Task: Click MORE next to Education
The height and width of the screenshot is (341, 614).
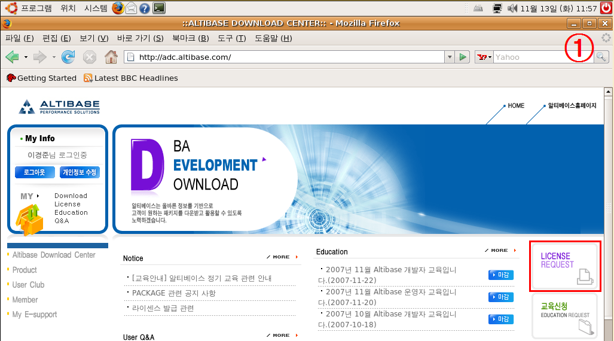Action: tap(500, 251)
